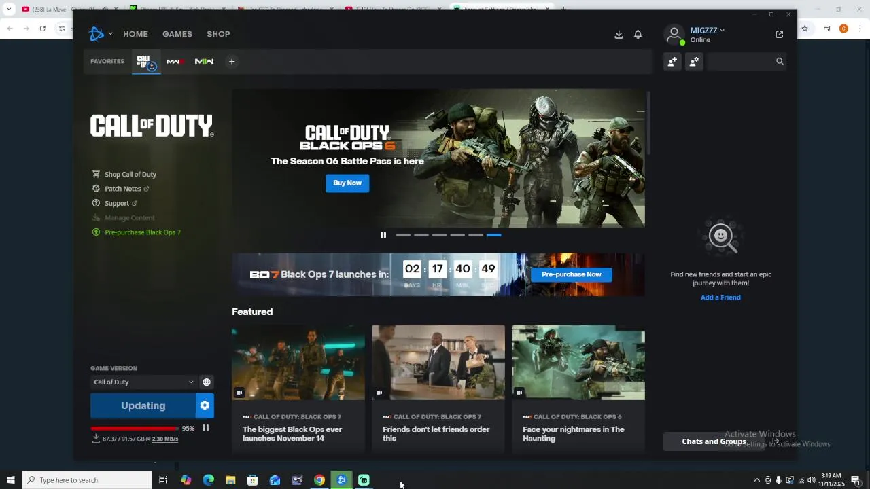The image size is (870, 489).
Task: Launch Copilot from the taskbar
Action: point(186,480)
